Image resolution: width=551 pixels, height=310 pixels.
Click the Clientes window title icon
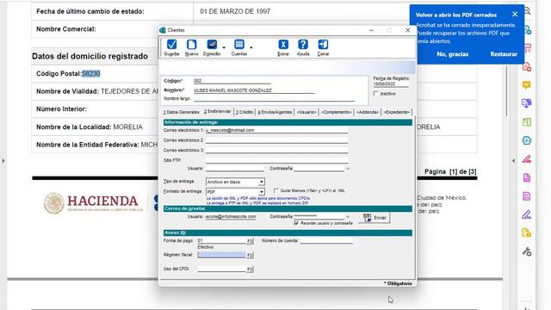pyautogui.click(x=163, y=30)
